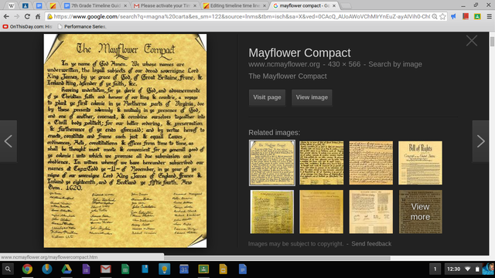Close the image preview panel
The height and width of the screenshot is (278, 495).
pyautogui.click(x=472, y=41)
